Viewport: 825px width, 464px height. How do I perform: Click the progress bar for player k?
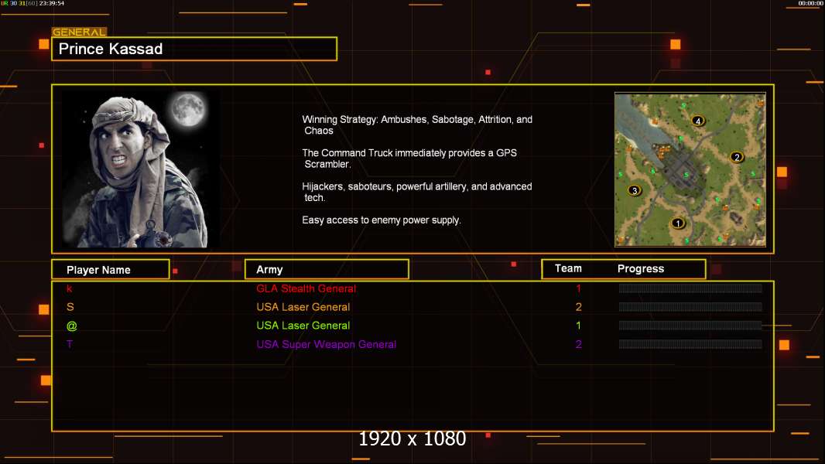[690, 288]
